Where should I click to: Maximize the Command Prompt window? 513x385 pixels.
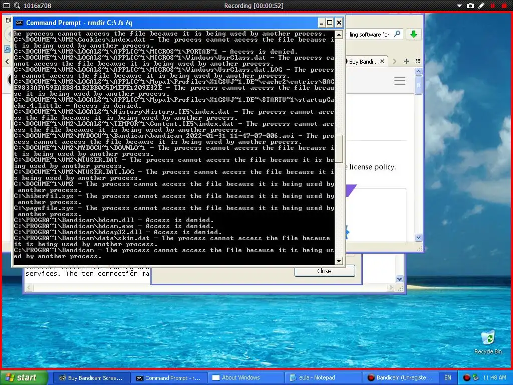pyautogui.click(x=330, y=23)
